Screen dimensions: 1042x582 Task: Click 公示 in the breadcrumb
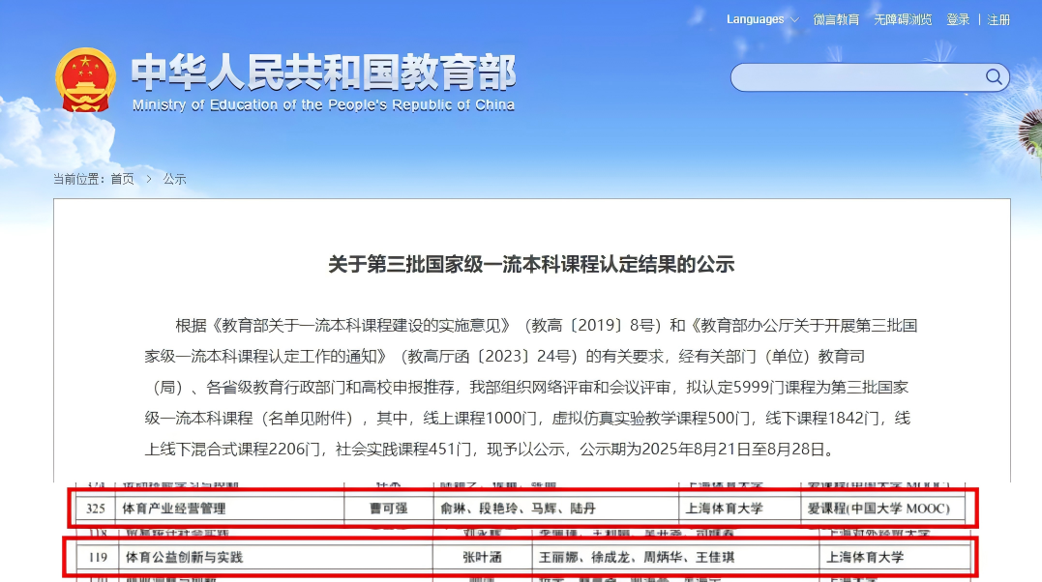click(175, 179)
